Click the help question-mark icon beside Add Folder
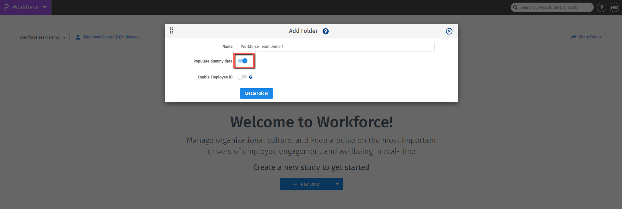The height and width of the screenshot is (209, 622). point(325,31)
